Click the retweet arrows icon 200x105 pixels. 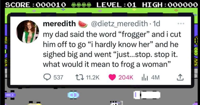[80, 77]
